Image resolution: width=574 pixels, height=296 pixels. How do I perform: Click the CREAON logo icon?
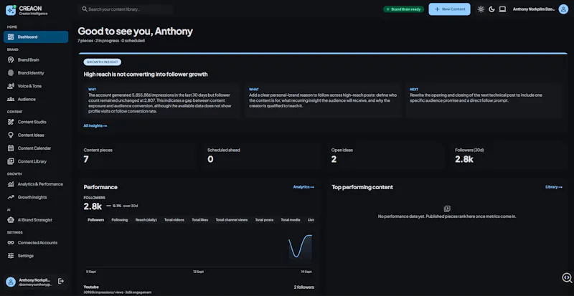(x=11, y=10)
